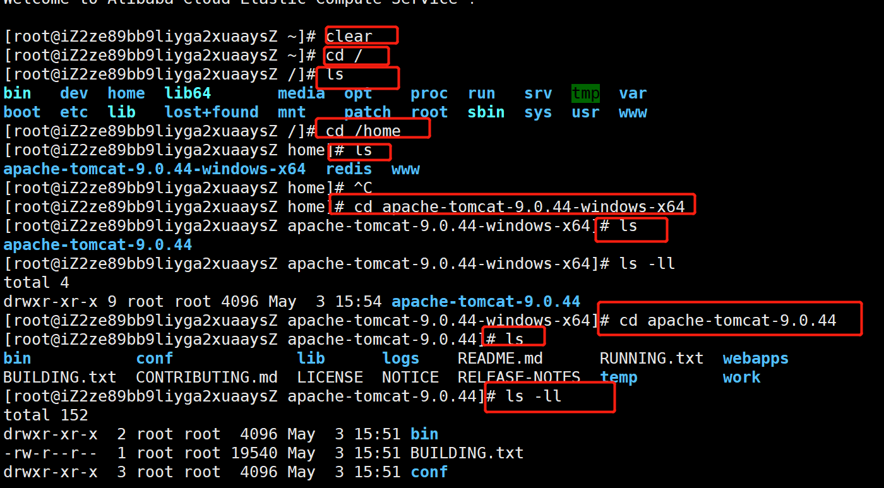
Task: Click the 'boot' directory name
Action: (22, 112)
